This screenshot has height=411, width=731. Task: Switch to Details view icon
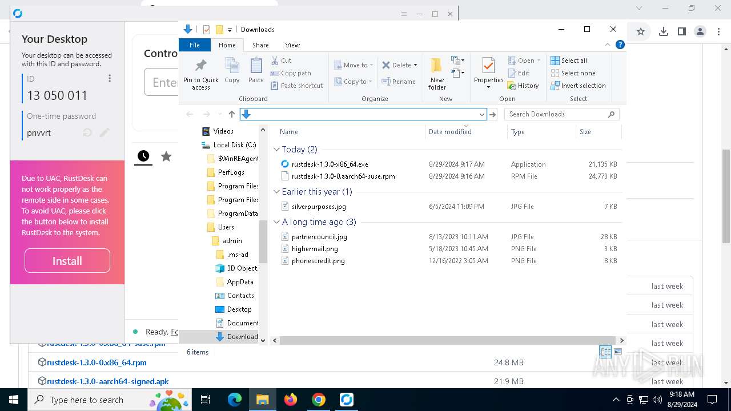pyautogui.click(x=605, y=352)
